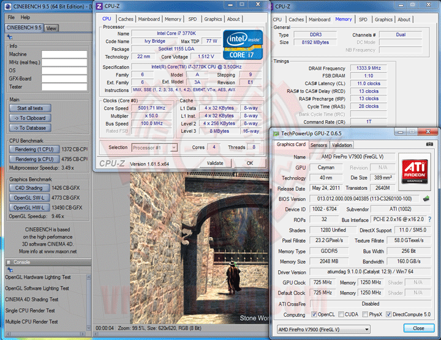Click the pin icon under Cinebench tabs
441x340 pixels.
(10, 37)
